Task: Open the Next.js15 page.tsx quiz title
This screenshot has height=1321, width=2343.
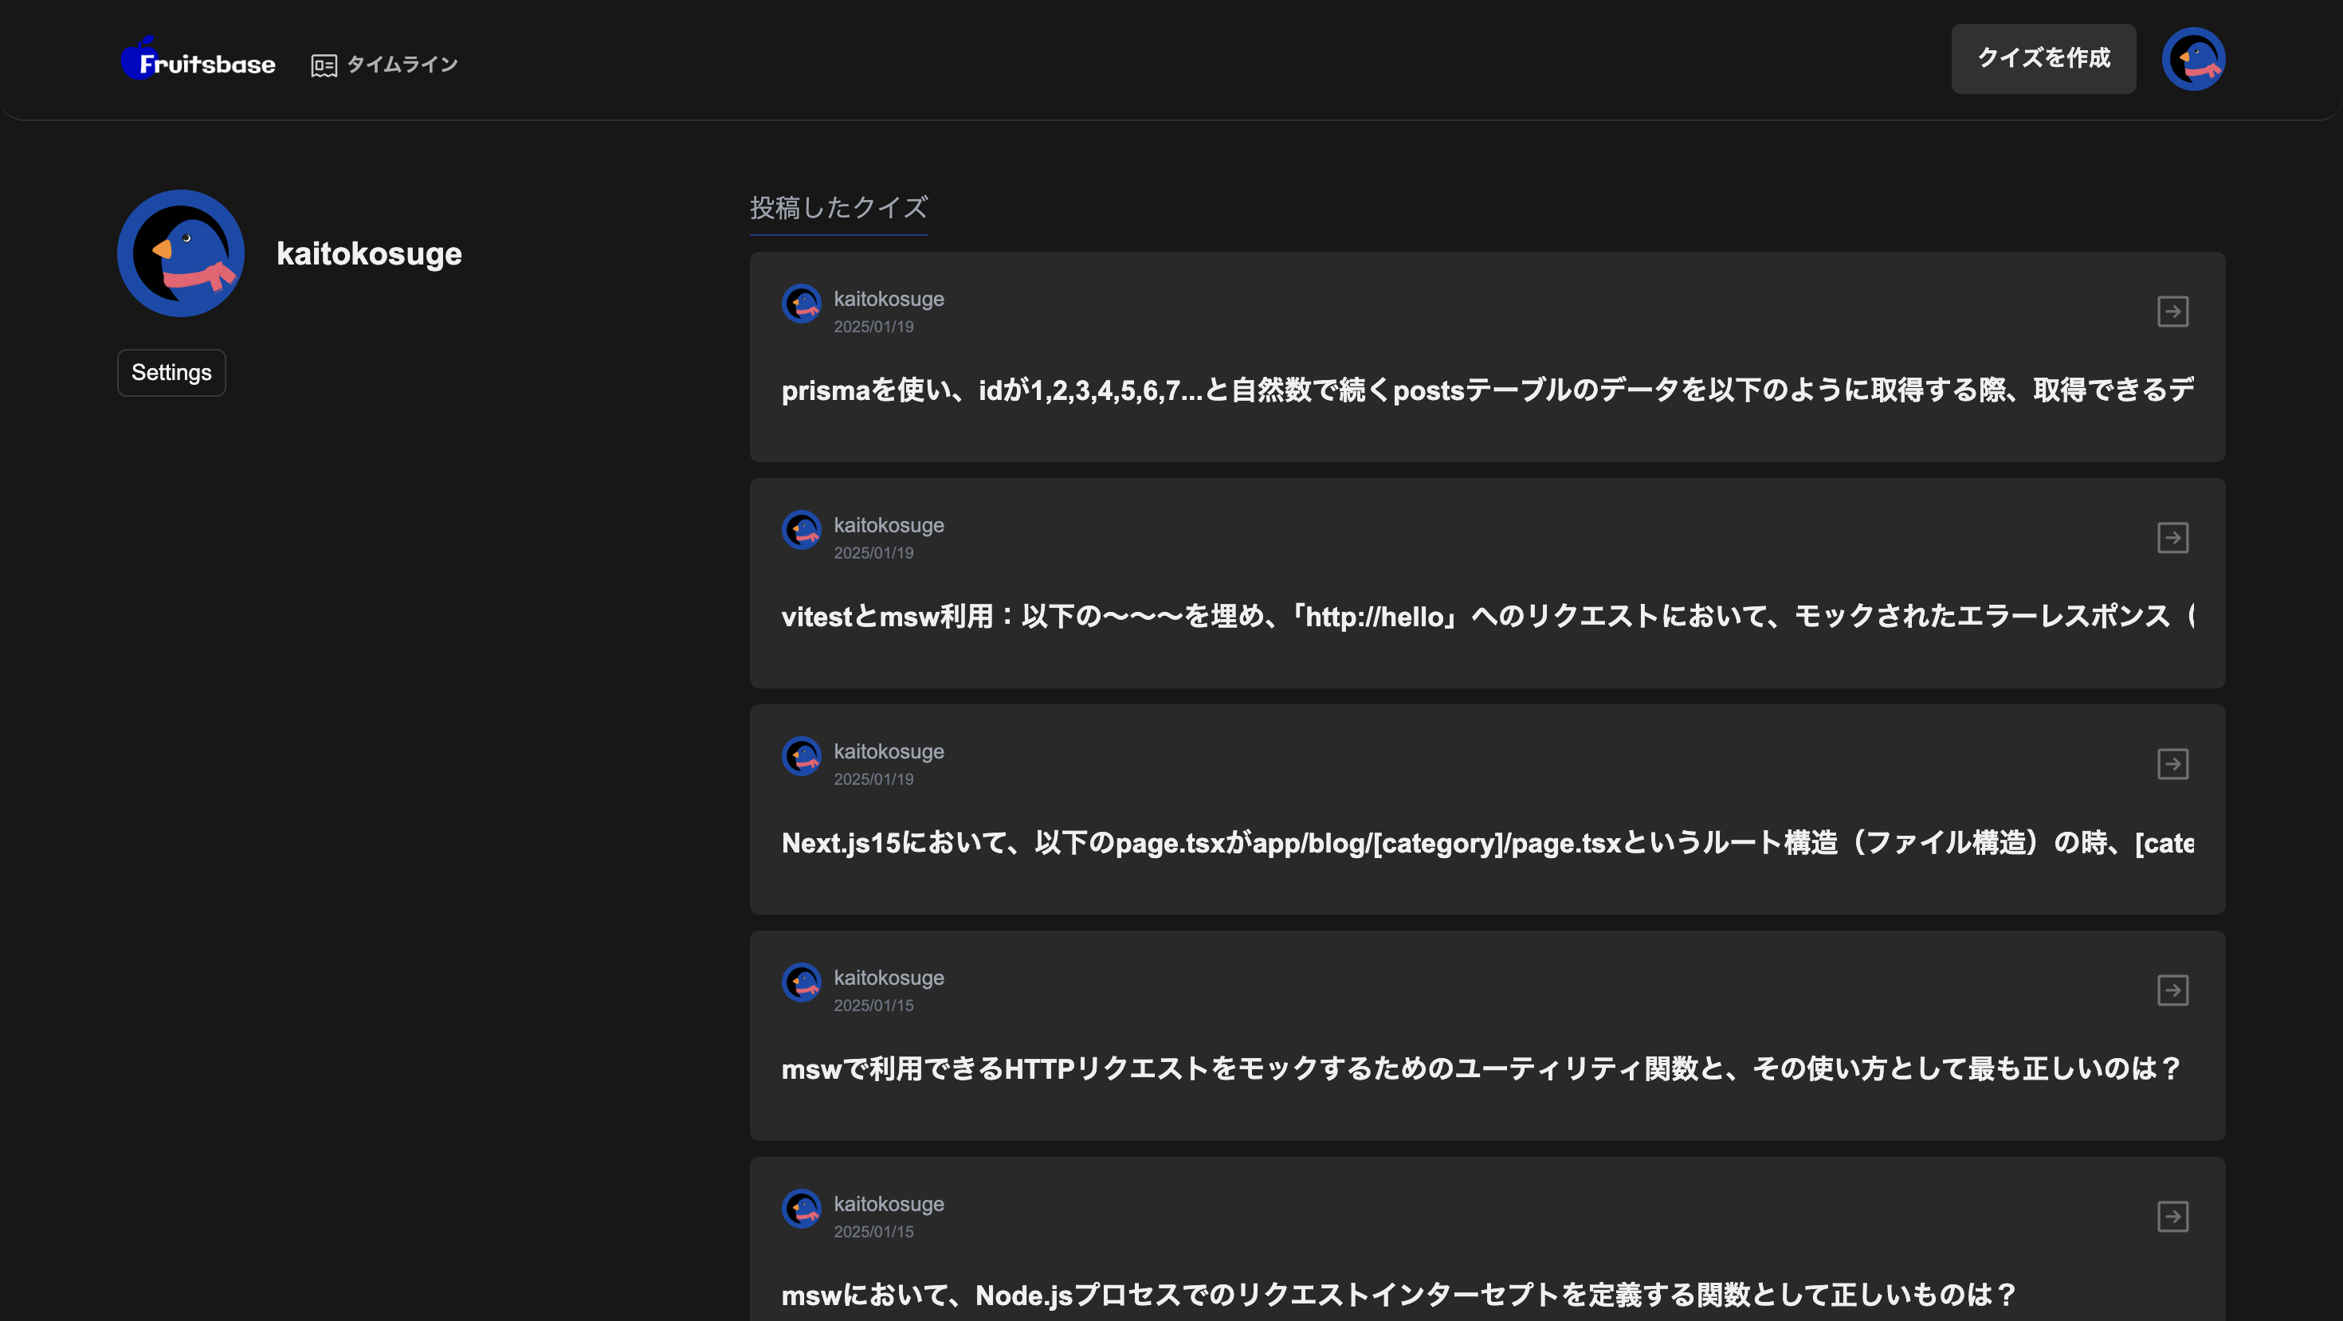Action: [x=1486, y=844]
